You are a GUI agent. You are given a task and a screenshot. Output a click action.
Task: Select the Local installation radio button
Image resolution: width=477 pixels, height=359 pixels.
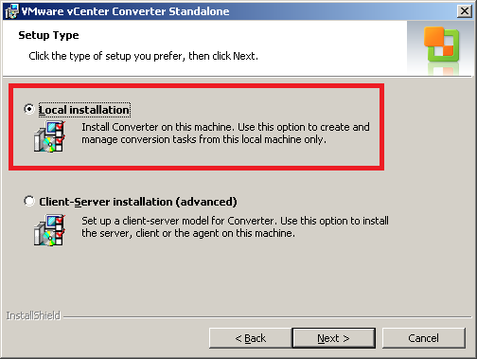point(29,109)
